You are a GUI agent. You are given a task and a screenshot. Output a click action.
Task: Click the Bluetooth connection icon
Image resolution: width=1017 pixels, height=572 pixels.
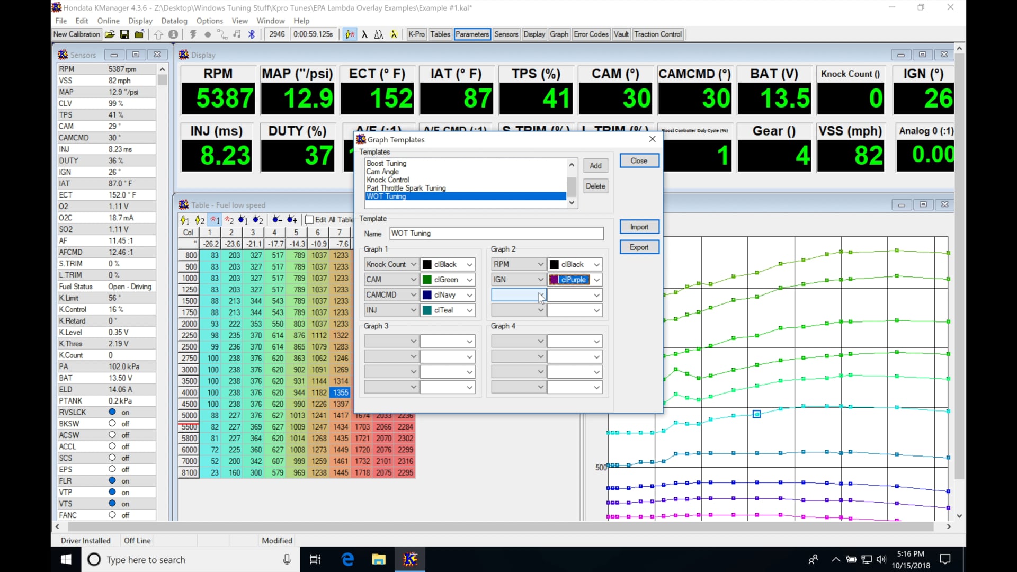tap(252, 34)
